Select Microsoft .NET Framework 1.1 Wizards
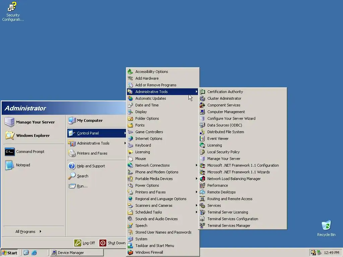 pos(243,172)
